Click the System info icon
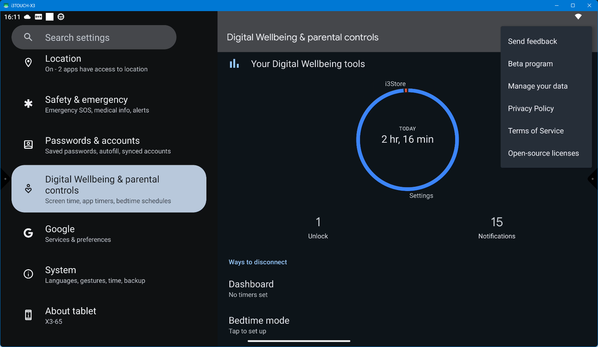 click(28, 274)
